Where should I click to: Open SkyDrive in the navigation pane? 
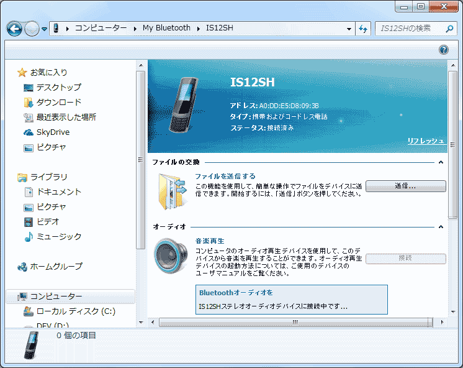tap(53, 132)
